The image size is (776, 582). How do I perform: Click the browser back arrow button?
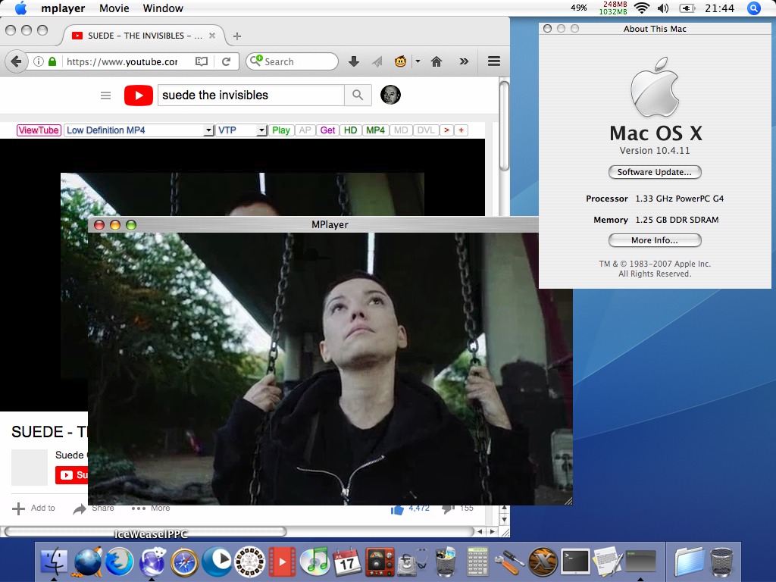[16, 61]
